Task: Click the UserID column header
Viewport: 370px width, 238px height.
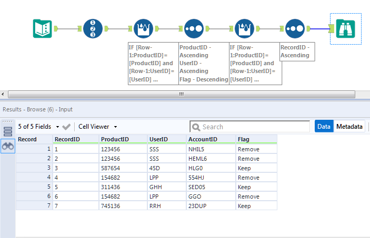Action: (167, 139)
